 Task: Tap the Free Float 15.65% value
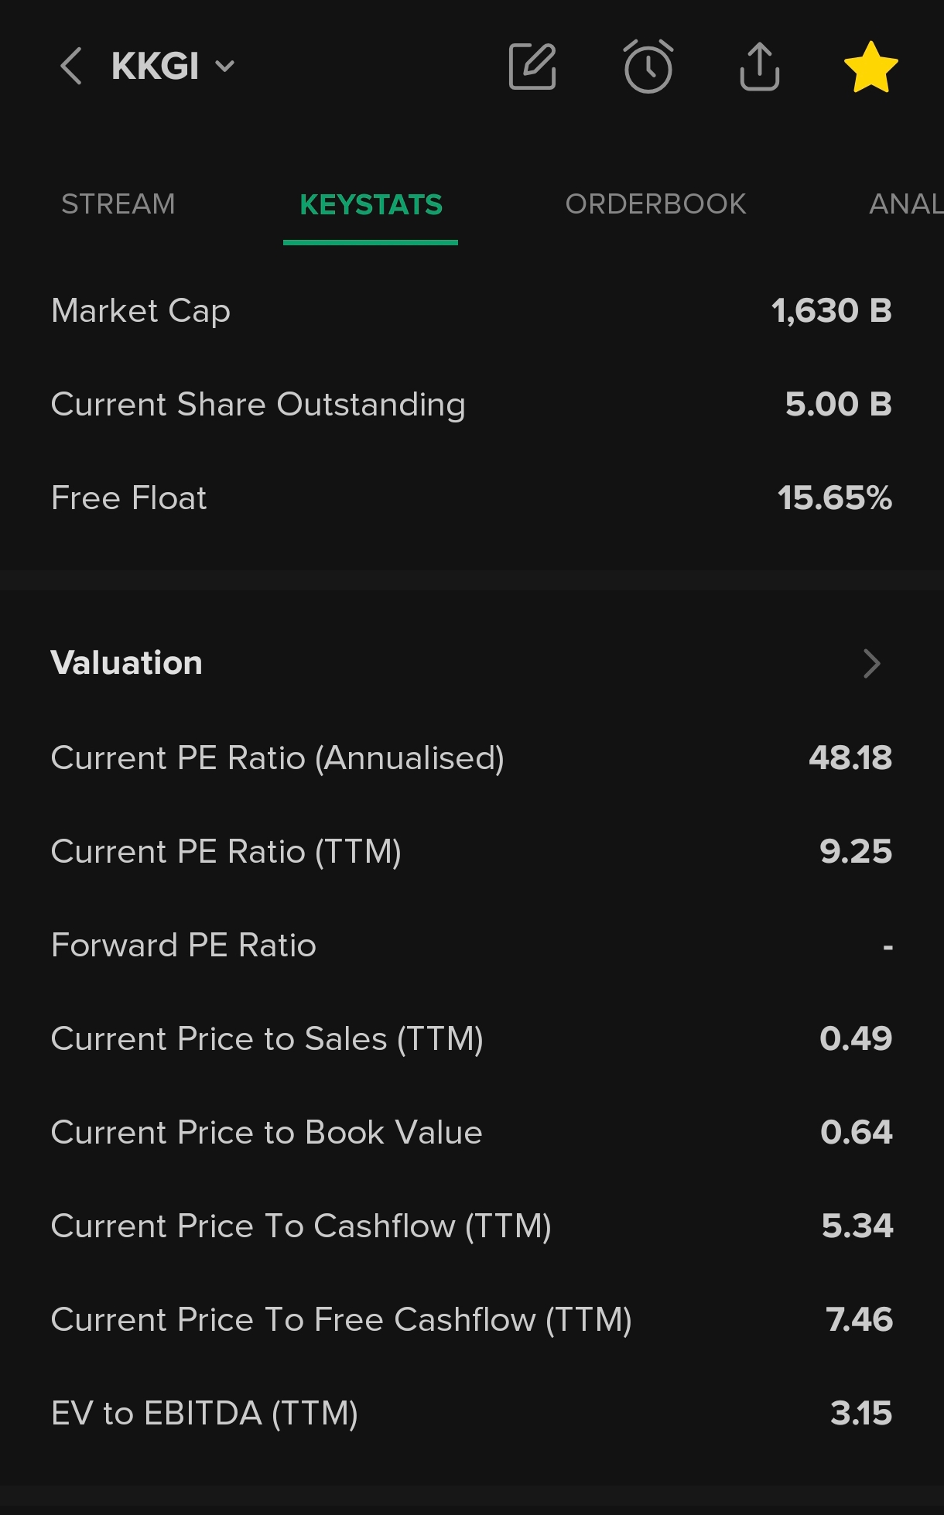click(x=835, y=498)
